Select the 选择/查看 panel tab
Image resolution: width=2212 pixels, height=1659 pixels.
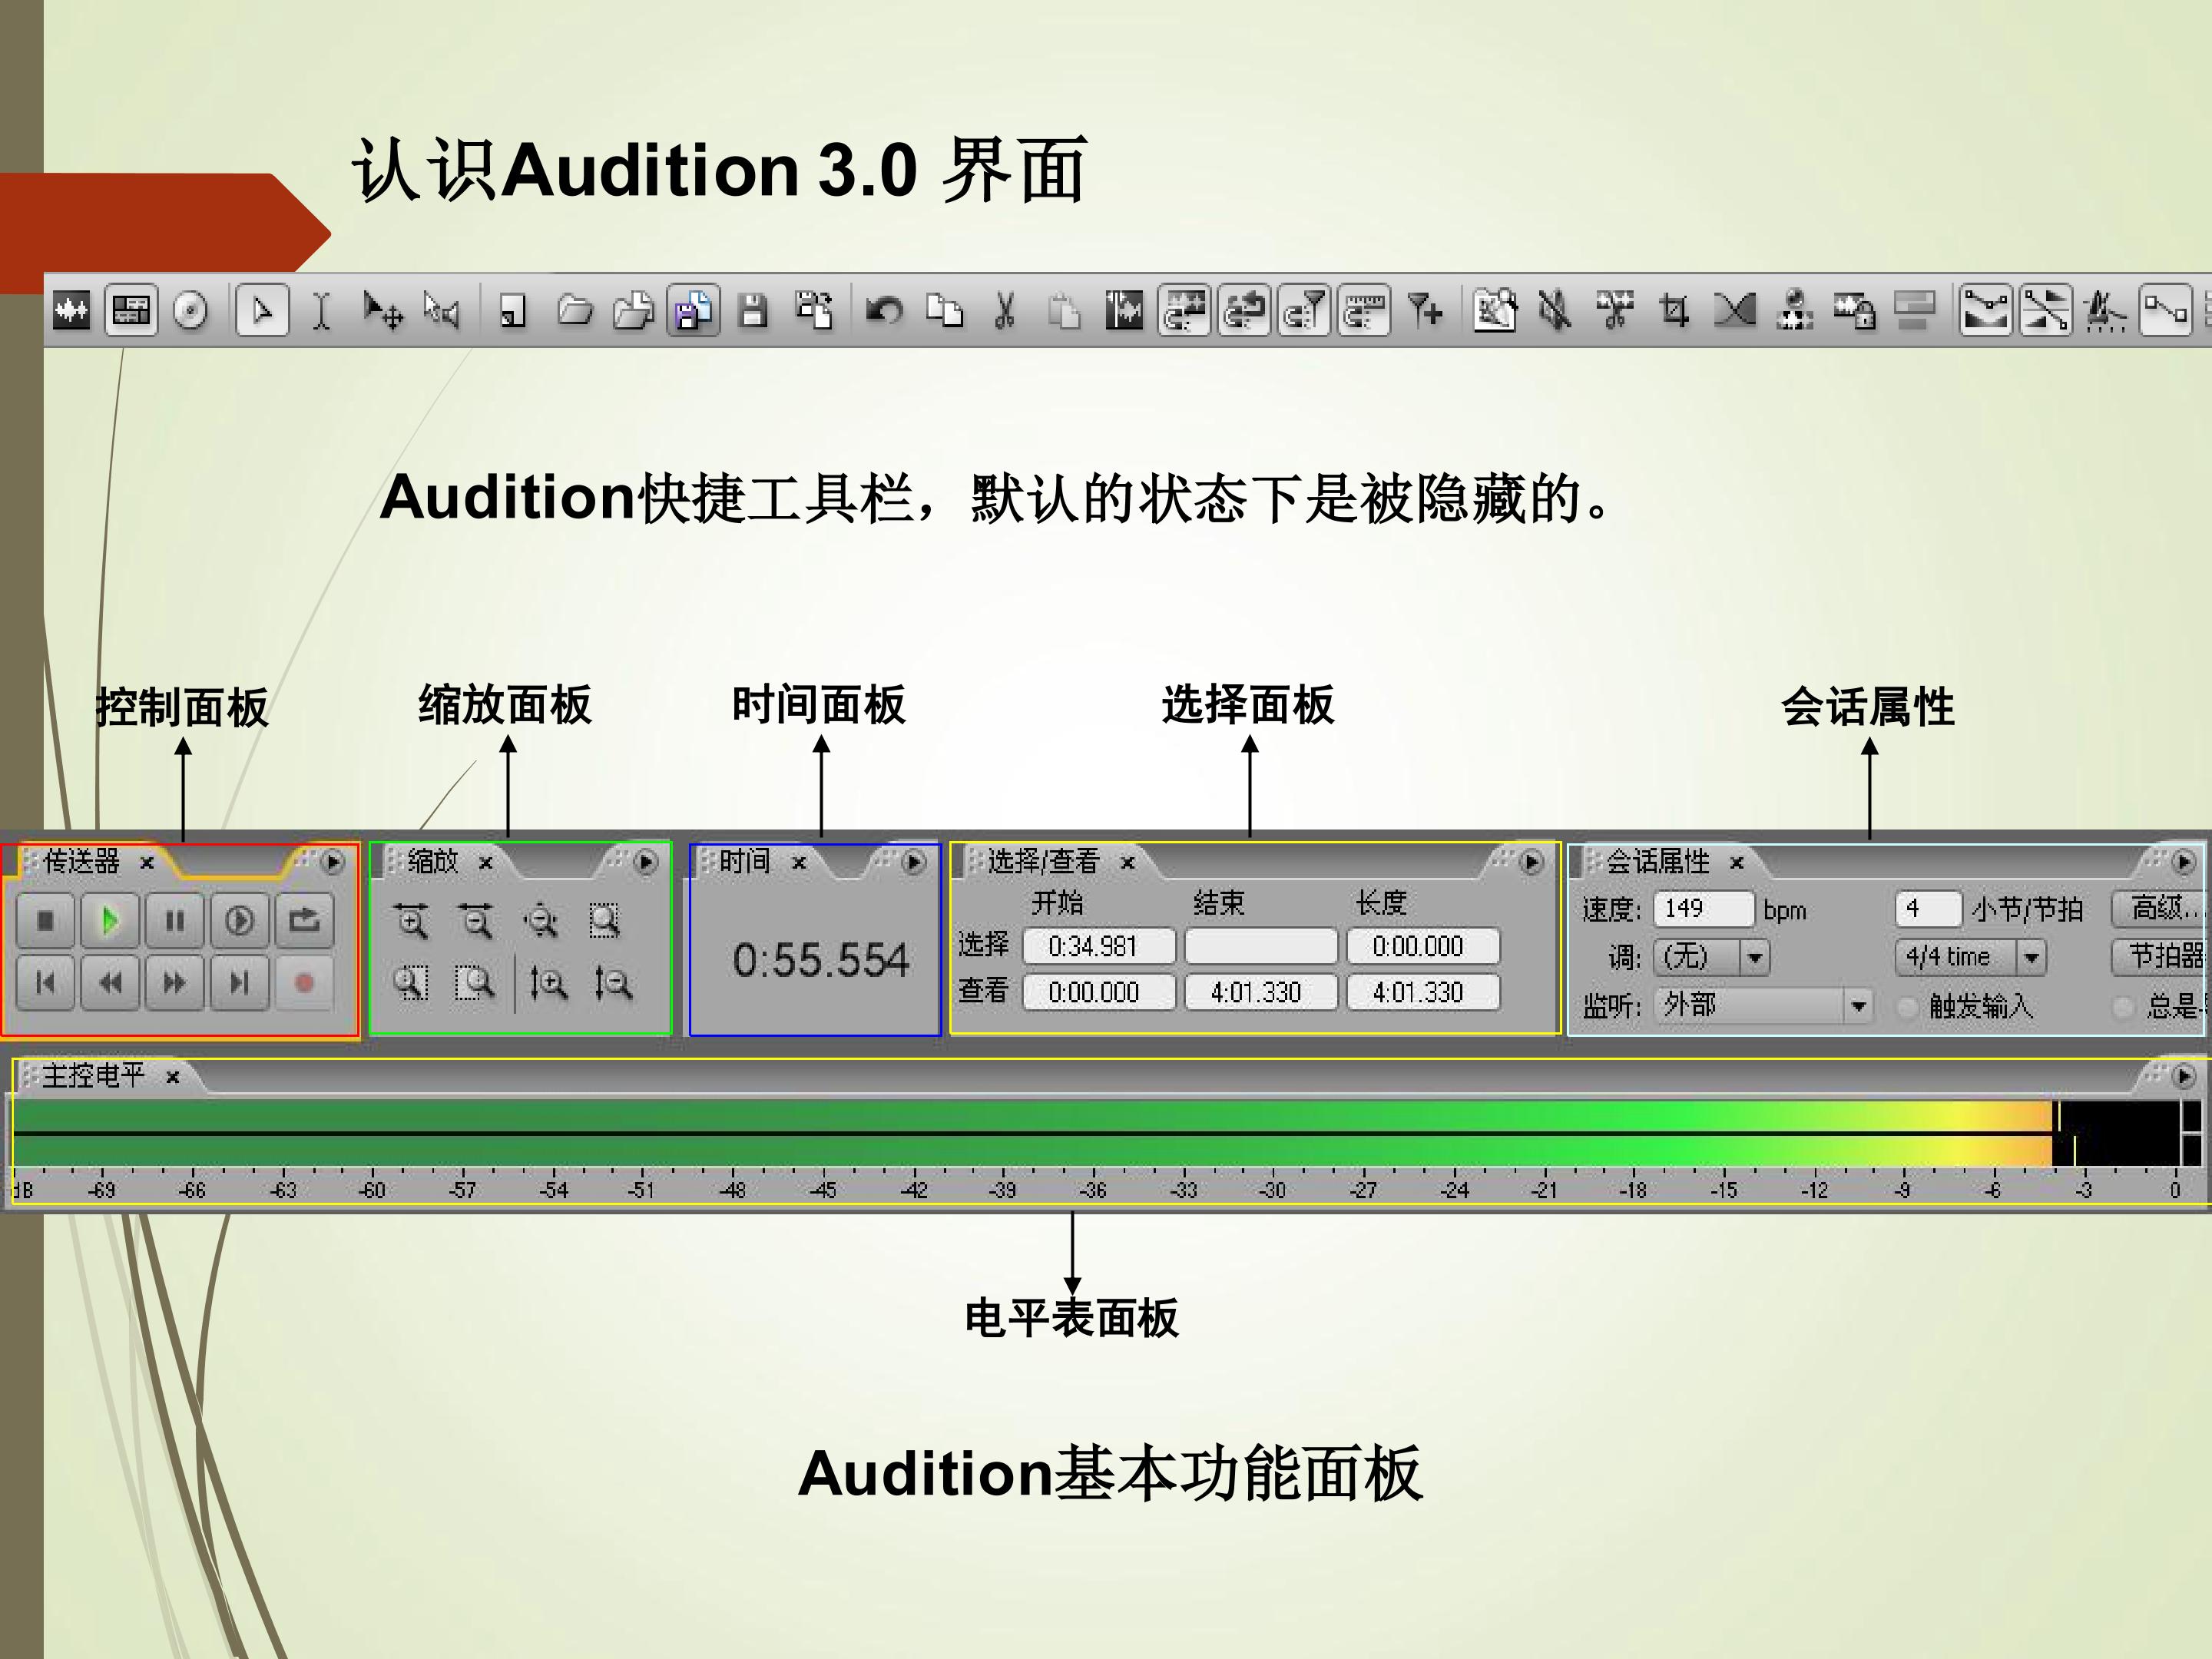tap(1044, 861)
